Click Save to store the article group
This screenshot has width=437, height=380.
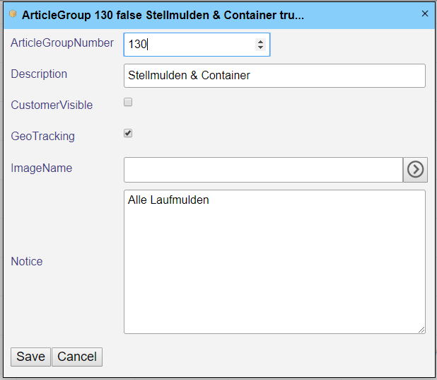point(30,357)
